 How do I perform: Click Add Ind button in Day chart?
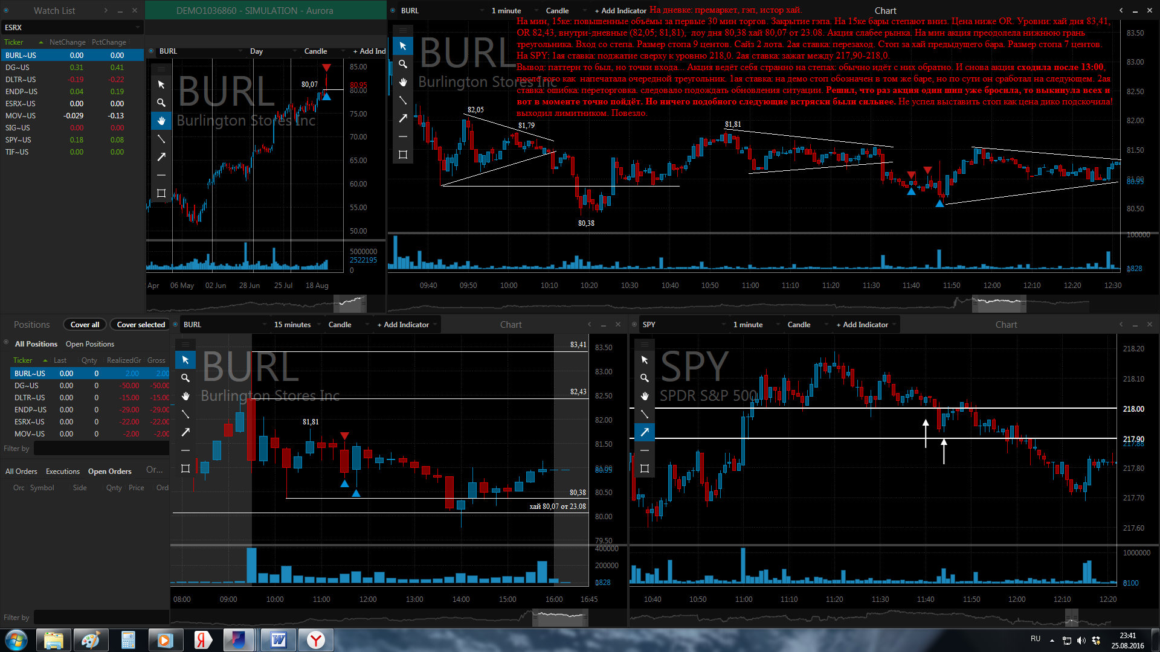[369, 51]
